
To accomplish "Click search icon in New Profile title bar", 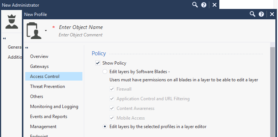I will coord(252,14).
